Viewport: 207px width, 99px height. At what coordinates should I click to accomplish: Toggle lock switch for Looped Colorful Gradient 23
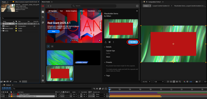(x=7, y=96)
